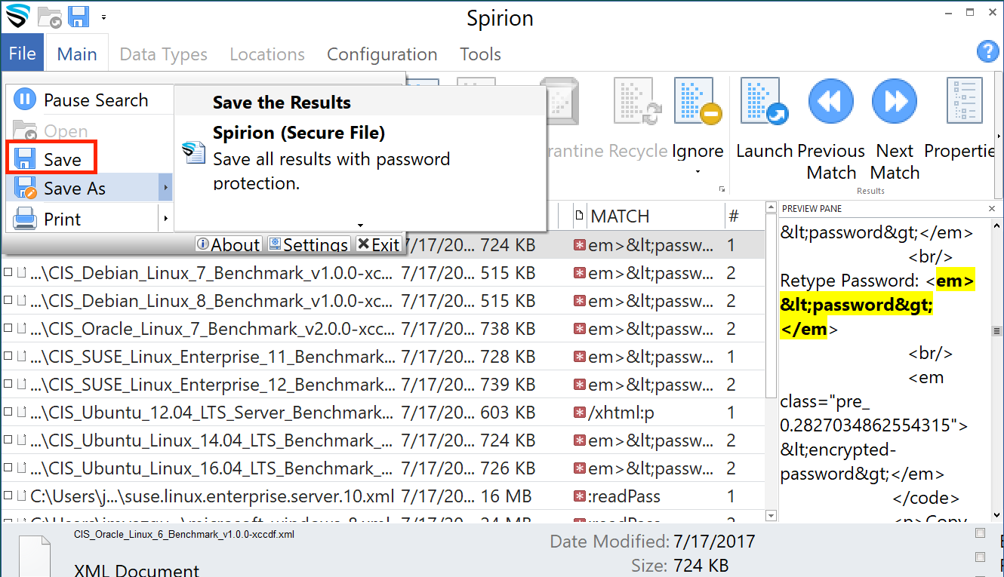The width and height of the screenshot is (1004, 577).
Task: Click the Ignore ribbon icon
Action: tap(698, 102)
